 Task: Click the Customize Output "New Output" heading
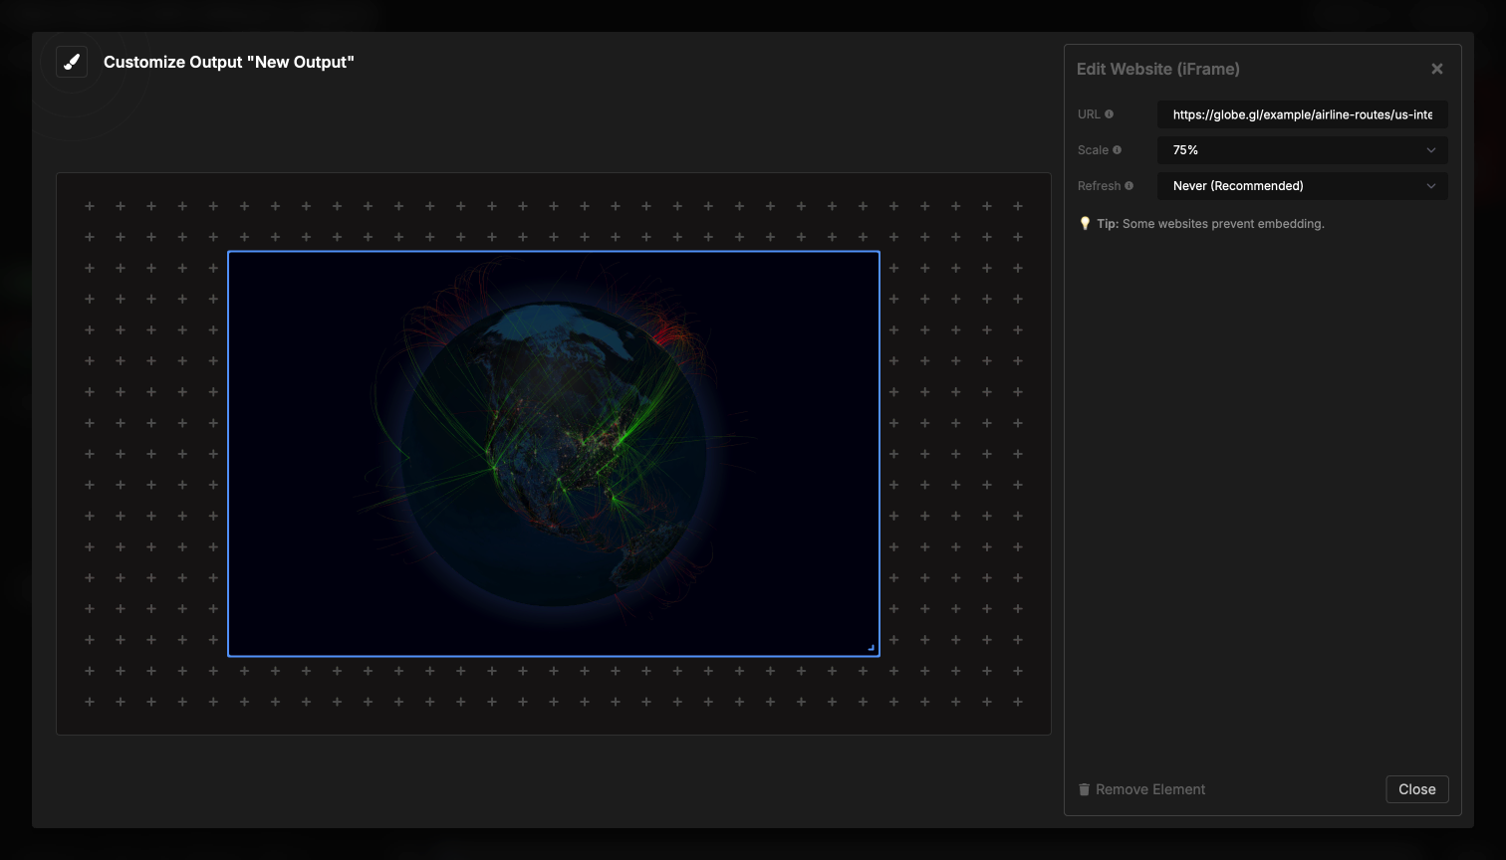click(x=229, y=62)
